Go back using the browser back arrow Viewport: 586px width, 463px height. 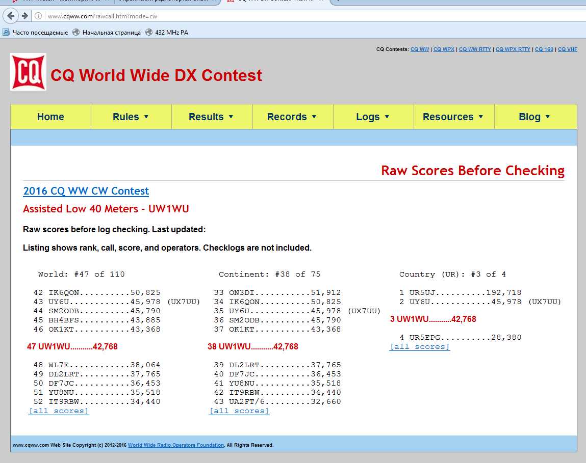click(11, 16)
